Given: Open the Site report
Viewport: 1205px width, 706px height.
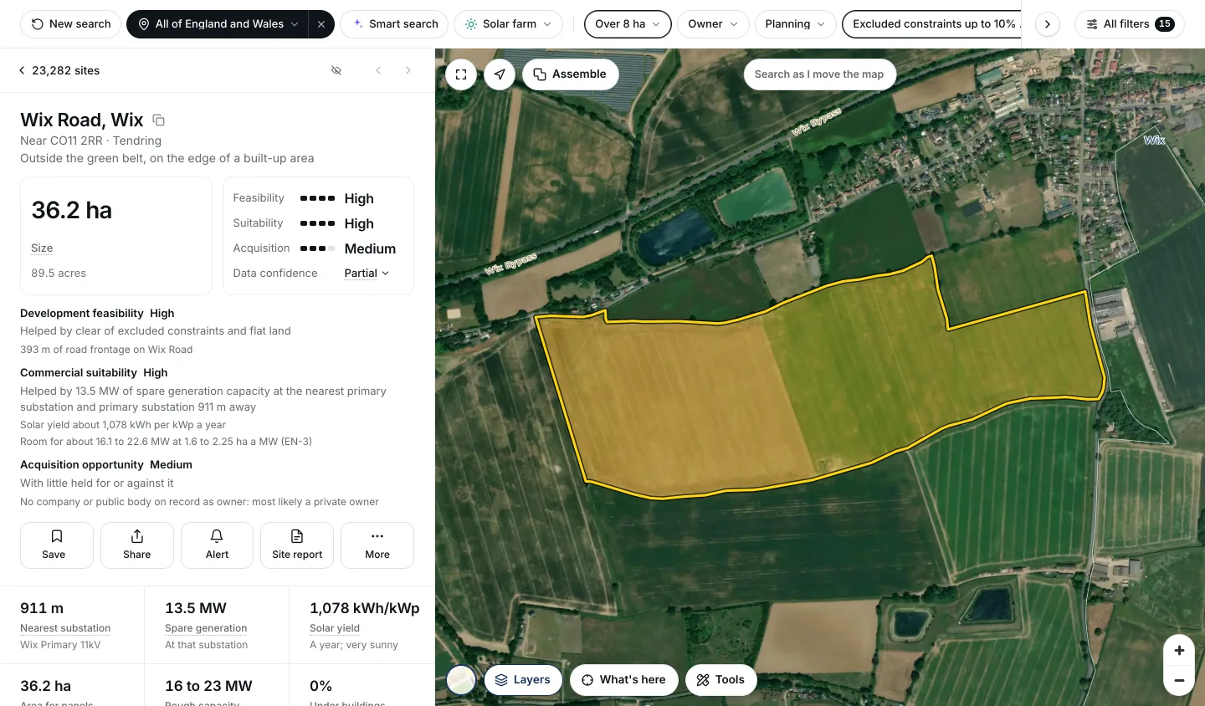Looking at the screenshot, I should click(x=297, y=545).
